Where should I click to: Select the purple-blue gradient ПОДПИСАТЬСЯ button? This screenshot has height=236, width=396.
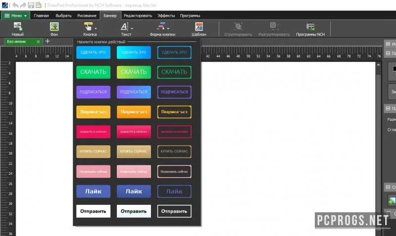tap(134, 92)
